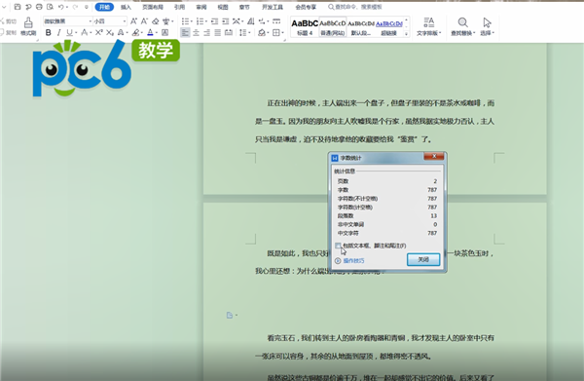Viewport: 584px width, 381px height.
Task: Apply distributed alignment
Action: pos(229,33)
